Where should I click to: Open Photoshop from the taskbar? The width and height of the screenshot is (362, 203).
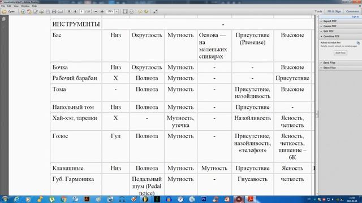click(x=204, y=199)
